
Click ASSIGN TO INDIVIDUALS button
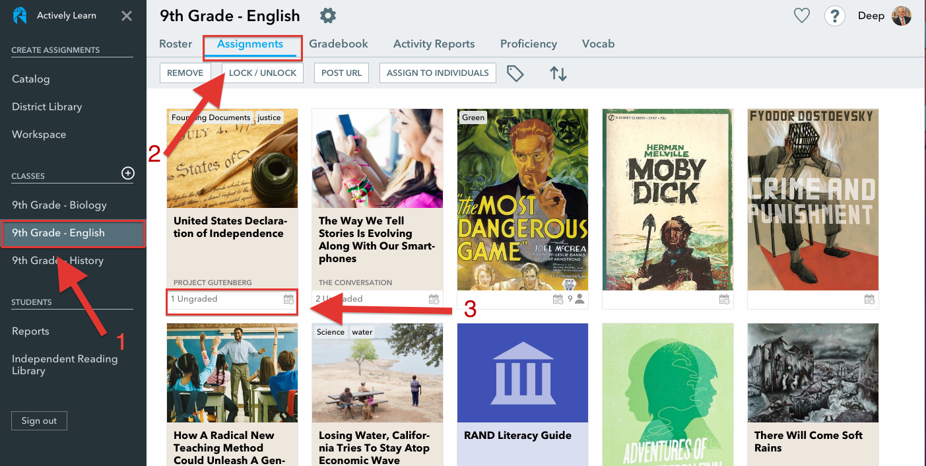(438, 73)
